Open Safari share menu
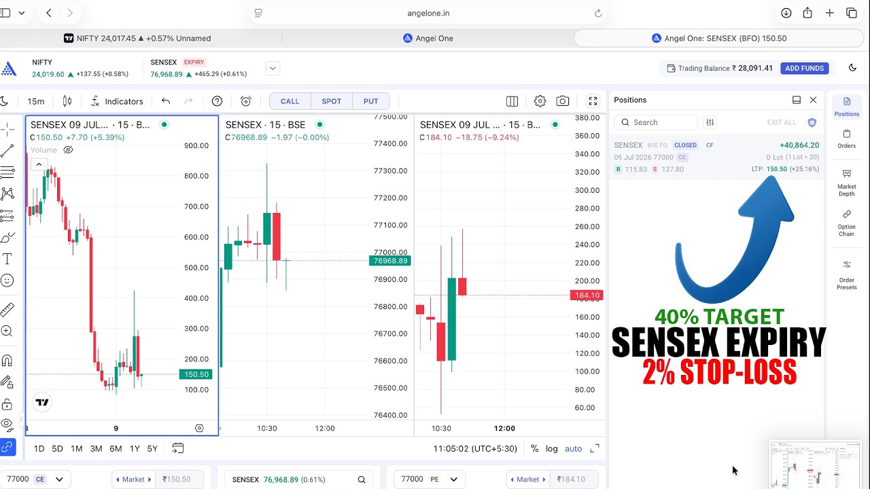Viewport: 870px width, 489px height. [807, 13]
